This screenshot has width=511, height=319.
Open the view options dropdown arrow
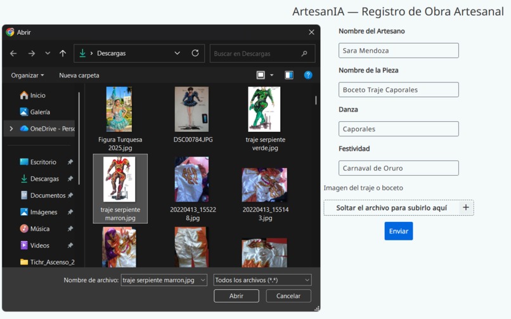[271, 75]
